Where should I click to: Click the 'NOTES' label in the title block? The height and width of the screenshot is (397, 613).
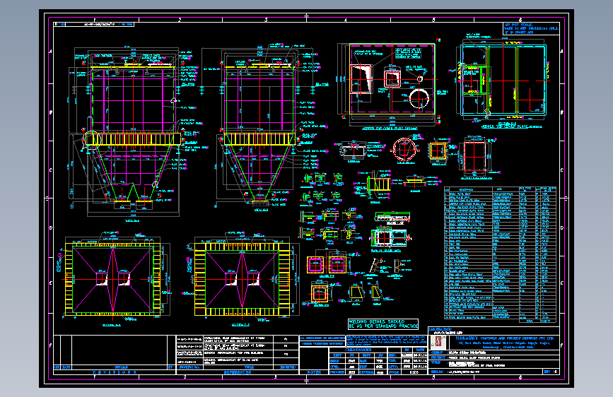(315, 373)
